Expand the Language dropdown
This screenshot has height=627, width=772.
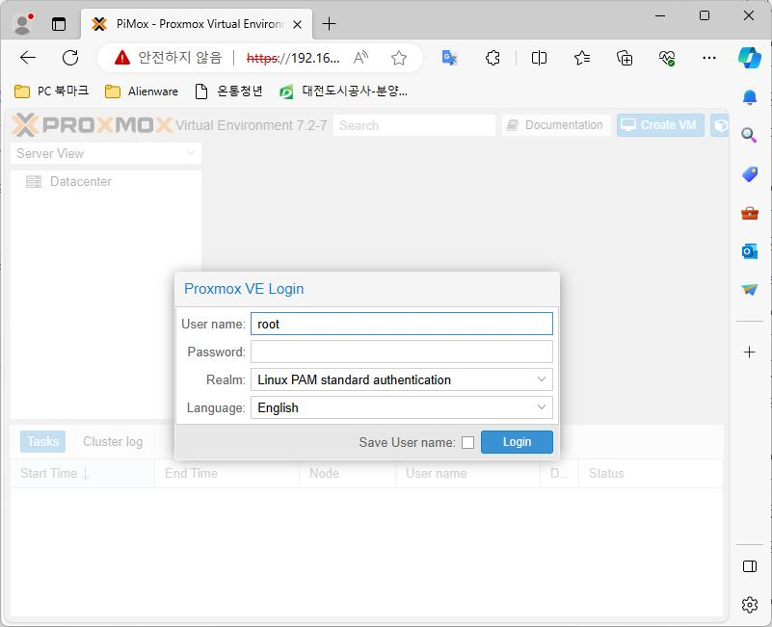pos(541,407)
